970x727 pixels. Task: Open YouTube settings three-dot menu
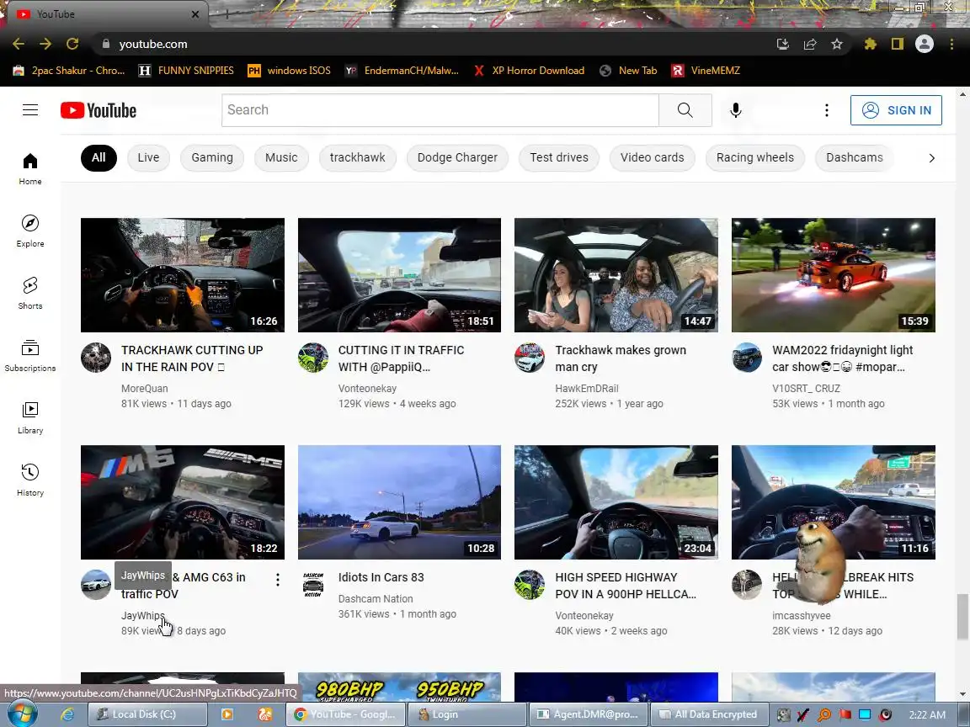[827, 110]
